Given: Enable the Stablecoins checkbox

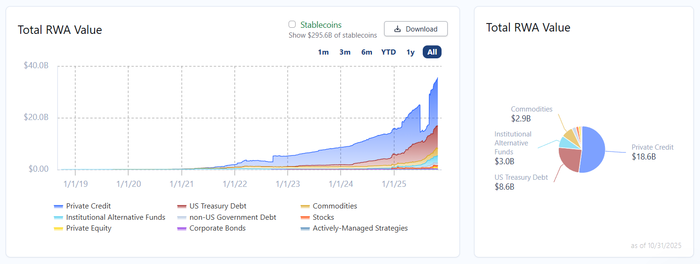Looking at the screenshot, I should pos(292,24).
